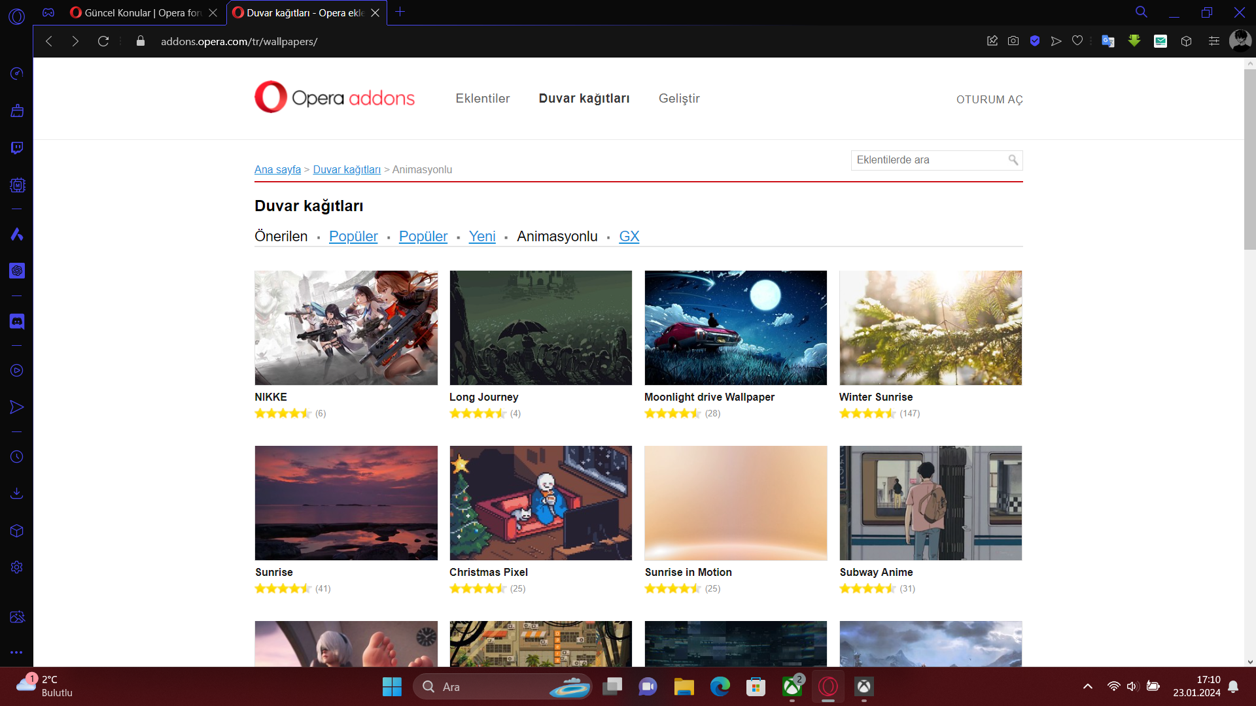The width and height of the screenshot is (1256, 706).
Task: Click the green download extension icon
Action: coord(1134,41)
